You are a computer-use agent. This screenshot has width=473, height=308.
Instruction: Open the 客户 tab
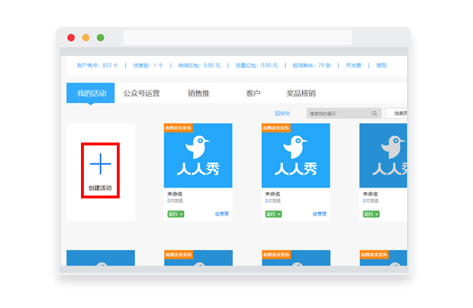253,93
